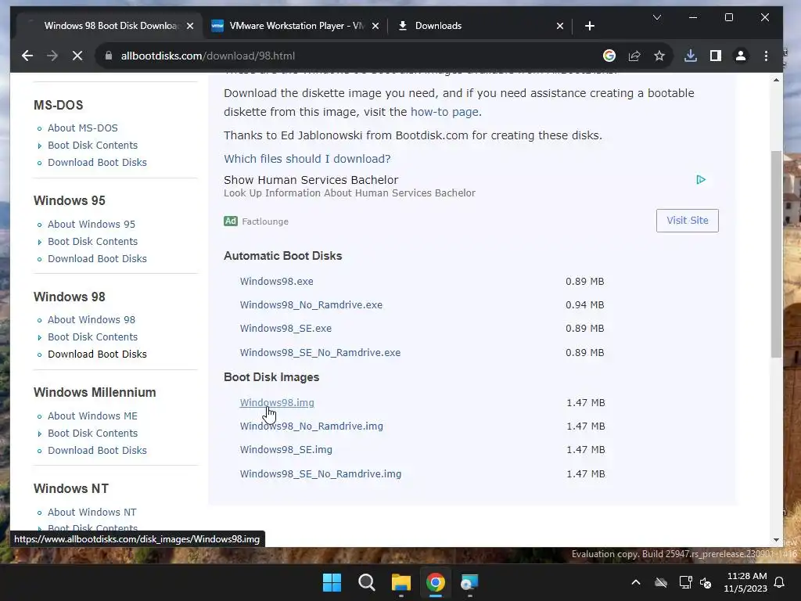Open Chrome three-dot menu
This screenshot has width=801, height=601.
[766, 56]
